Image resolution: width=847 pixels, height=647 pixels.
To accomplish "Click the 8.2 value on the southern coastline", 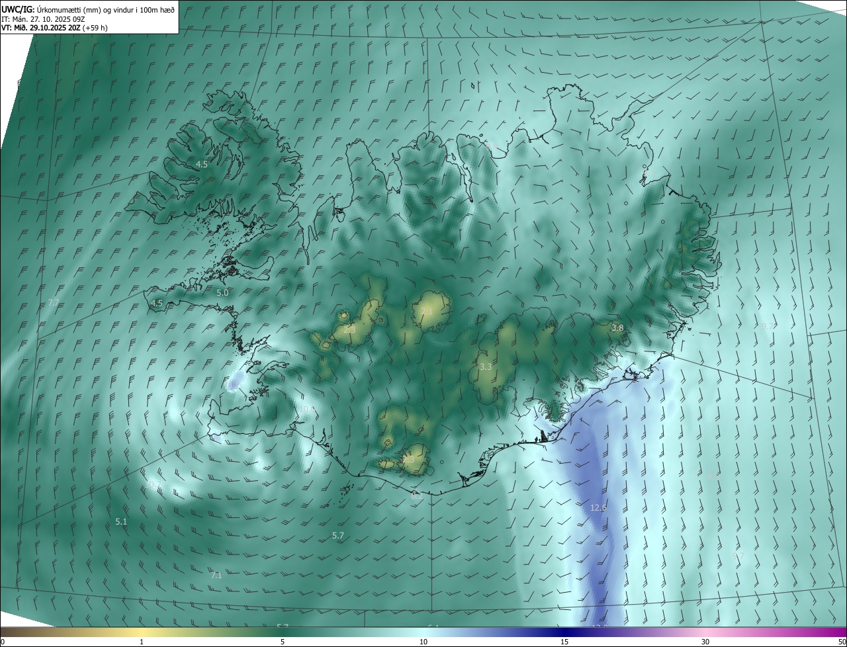I will click(417, 495).
